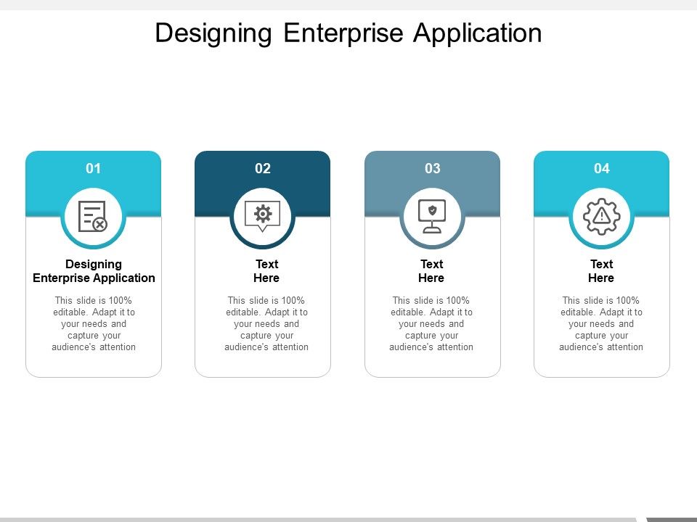Click the editable description paragraph in card 03
The height and width of the screenshot is (522, 697).
click(431, 323)
